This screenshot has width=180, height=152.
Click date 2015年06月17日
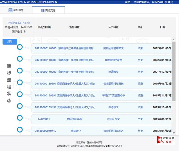[162, 119]
